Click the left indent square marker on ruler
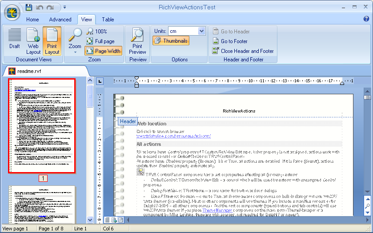373x233 pixels. click(136, 85)
